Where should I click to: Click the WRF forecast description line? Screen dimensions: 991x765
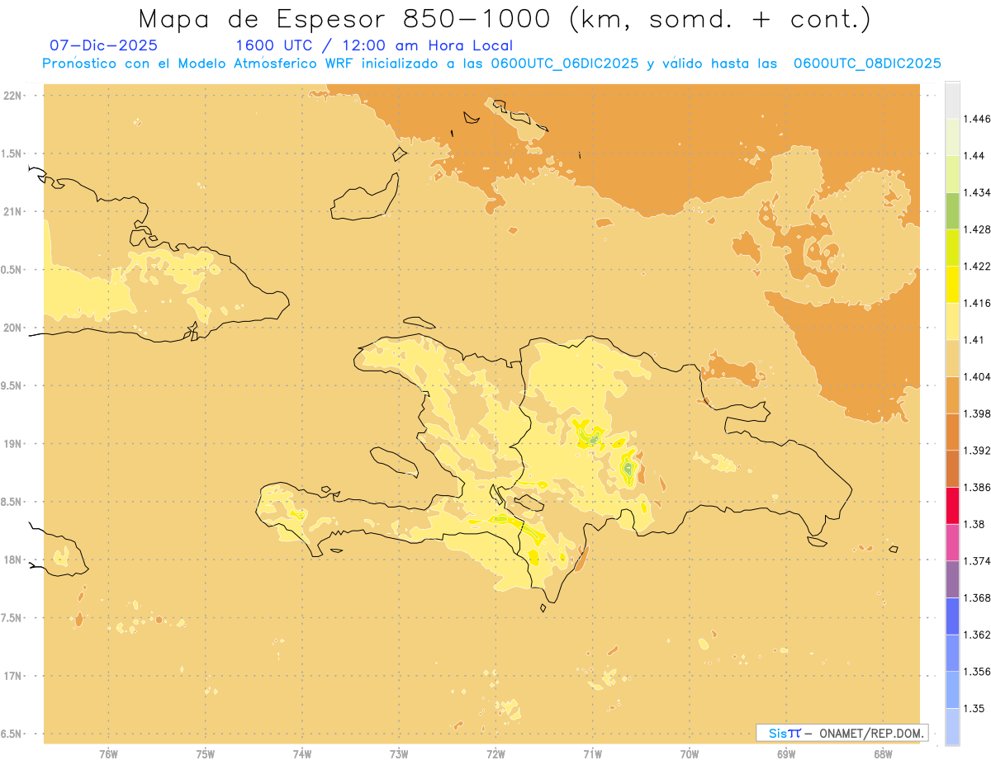[x=491, y=64]
